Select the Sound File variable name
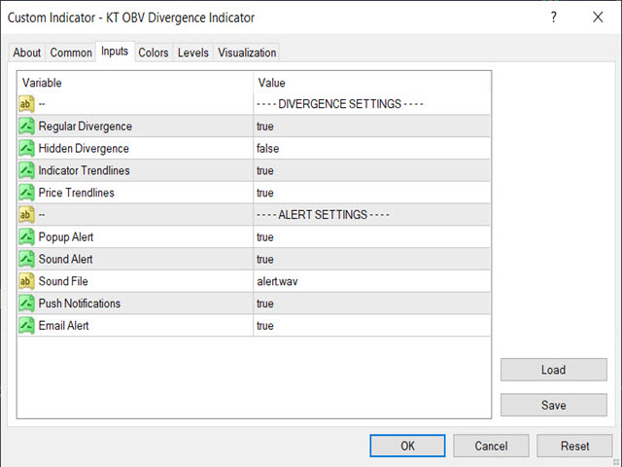This screenshot has height=467, width=622. click(63, 281)
